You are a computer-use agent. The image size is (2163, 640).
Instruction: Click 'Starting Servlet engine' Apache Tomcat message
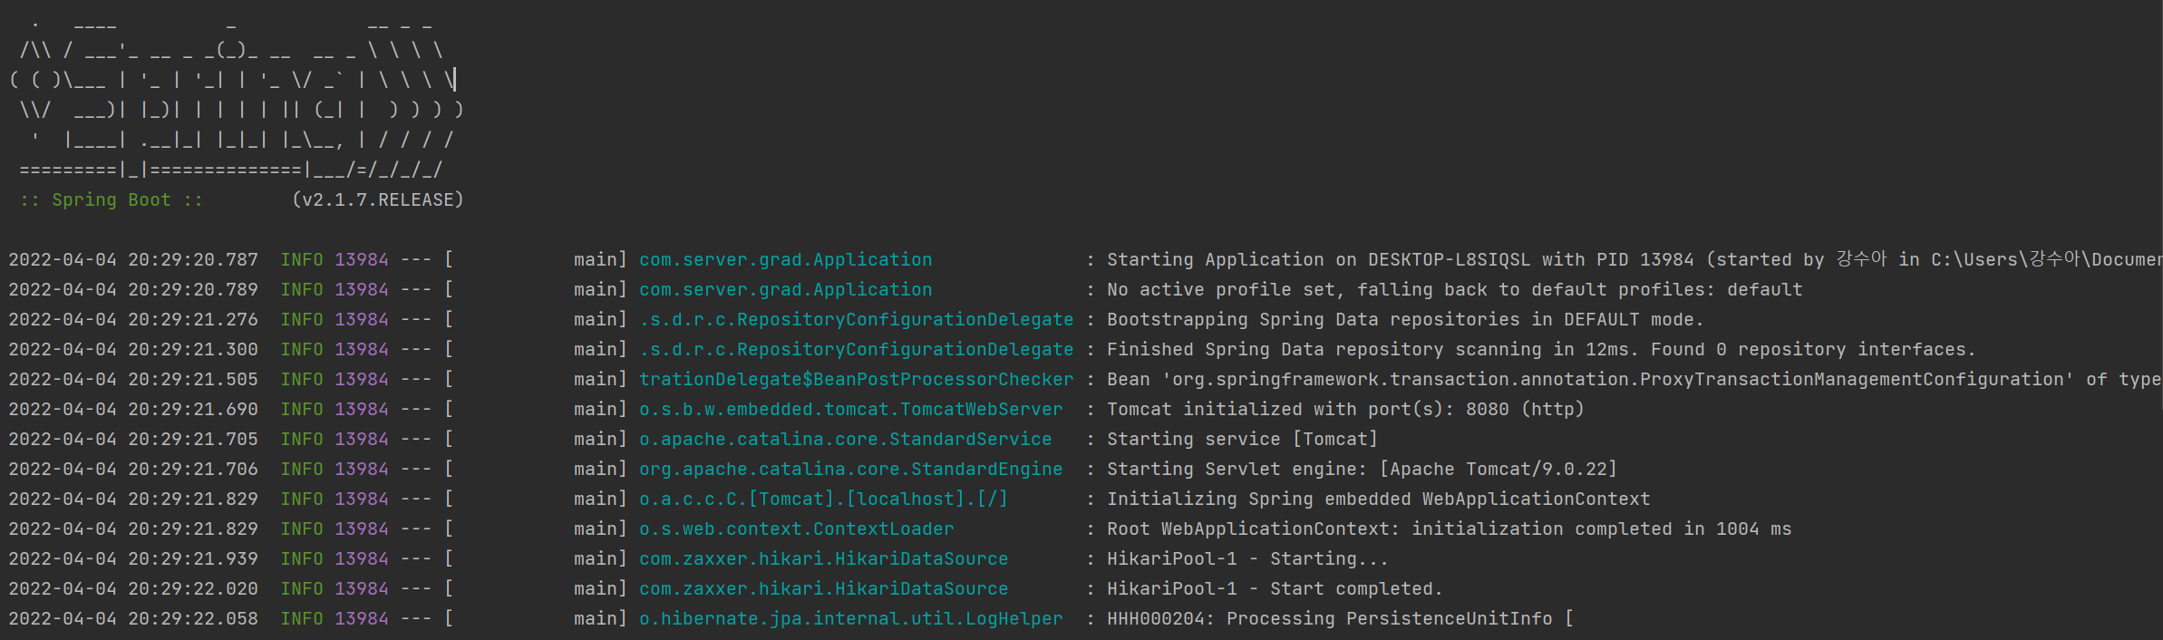click(1362, 469)
